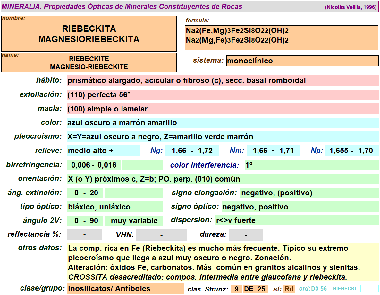380x295 pixels.
Task: Select the sistema field reading monoclínico
Action: pos(302,61)
